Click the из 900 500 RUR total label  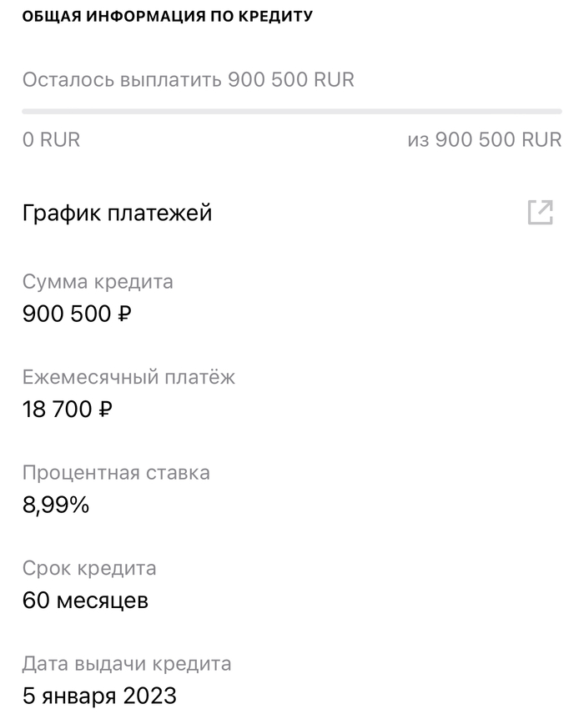tap(485, 139)
